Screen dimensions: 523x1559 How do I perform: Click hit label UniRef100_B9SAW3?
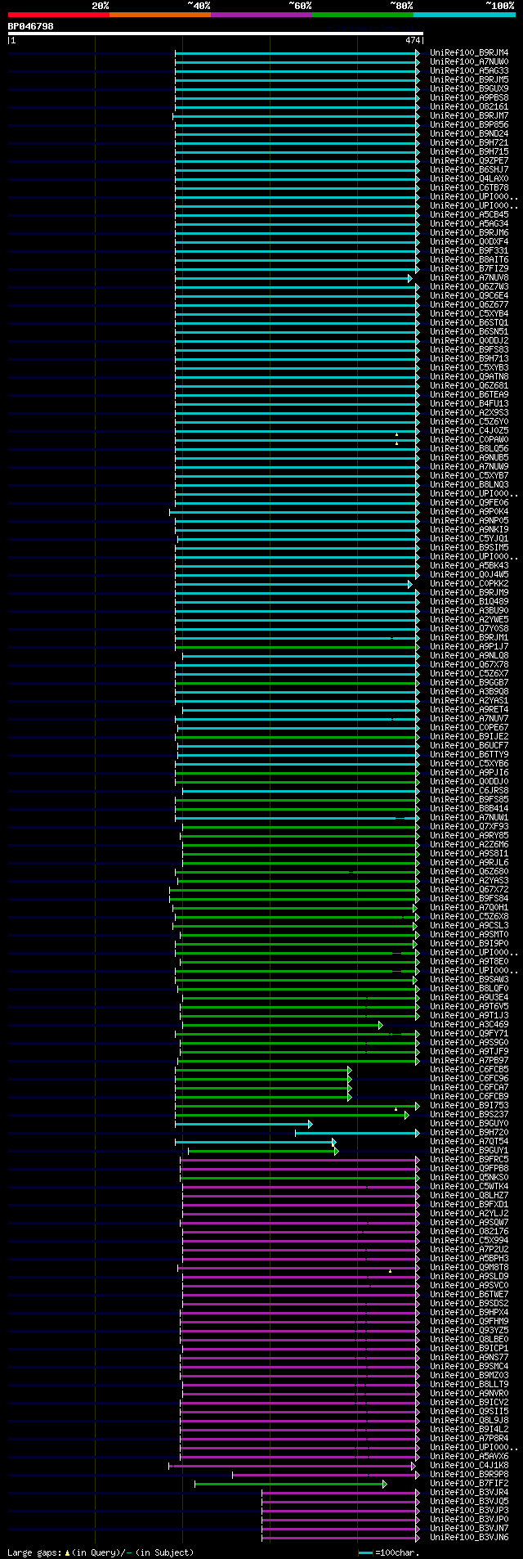pyautogui.click(x=469, y=980)
